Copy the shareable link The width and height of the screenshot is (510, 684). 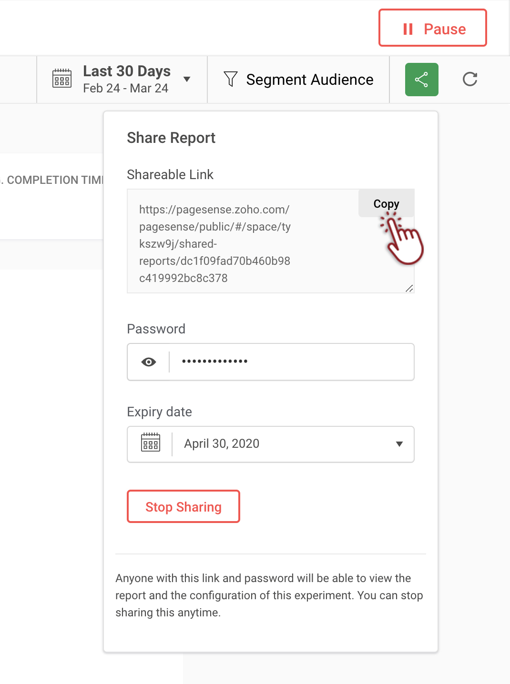(386, 204)
